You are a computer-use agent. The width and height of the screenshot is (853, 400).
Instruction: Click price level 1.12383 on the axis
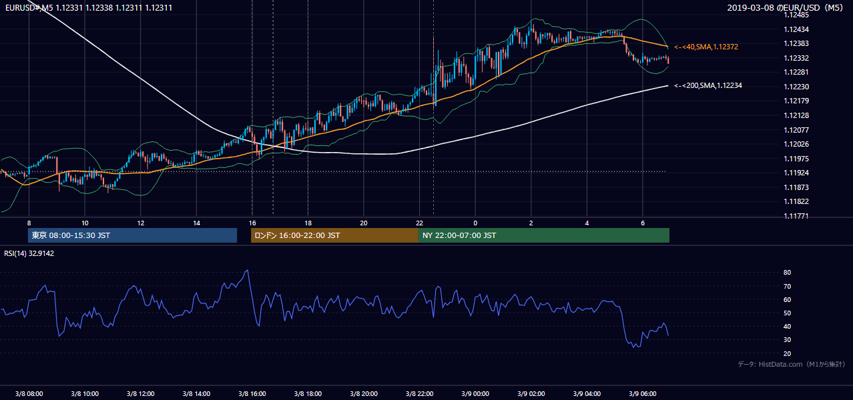point(797,43)
